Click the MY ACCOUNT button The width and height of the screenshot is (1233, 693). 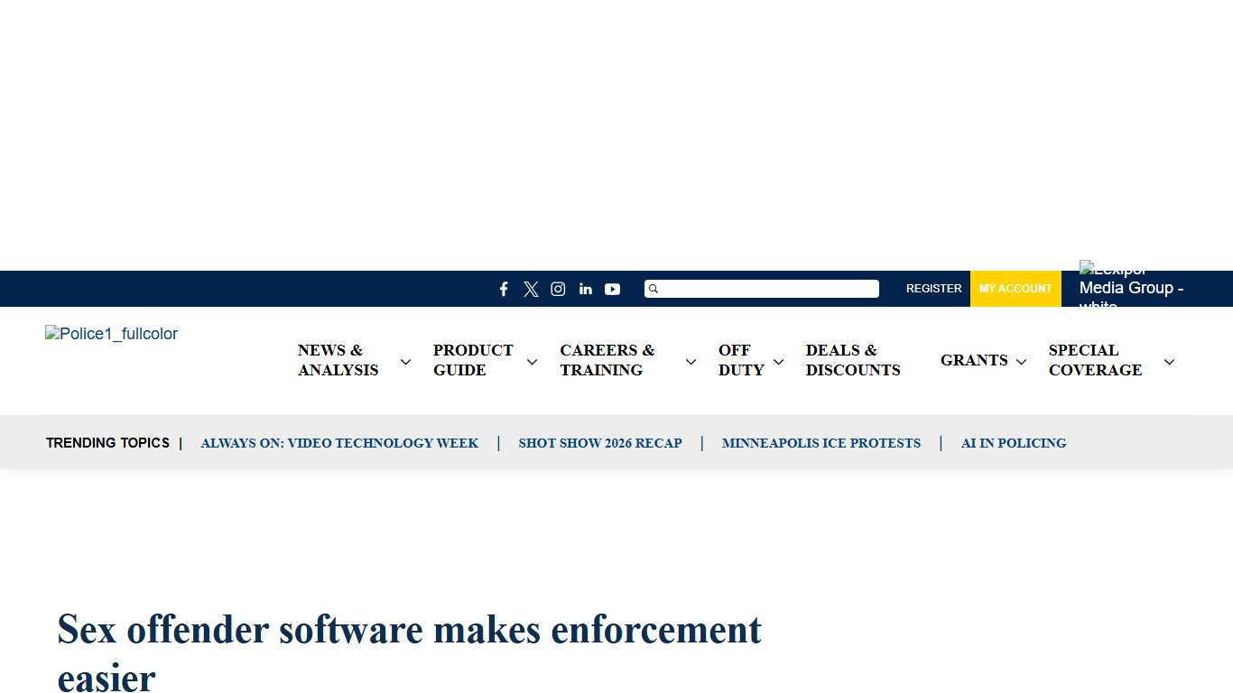click(1015, 289)
